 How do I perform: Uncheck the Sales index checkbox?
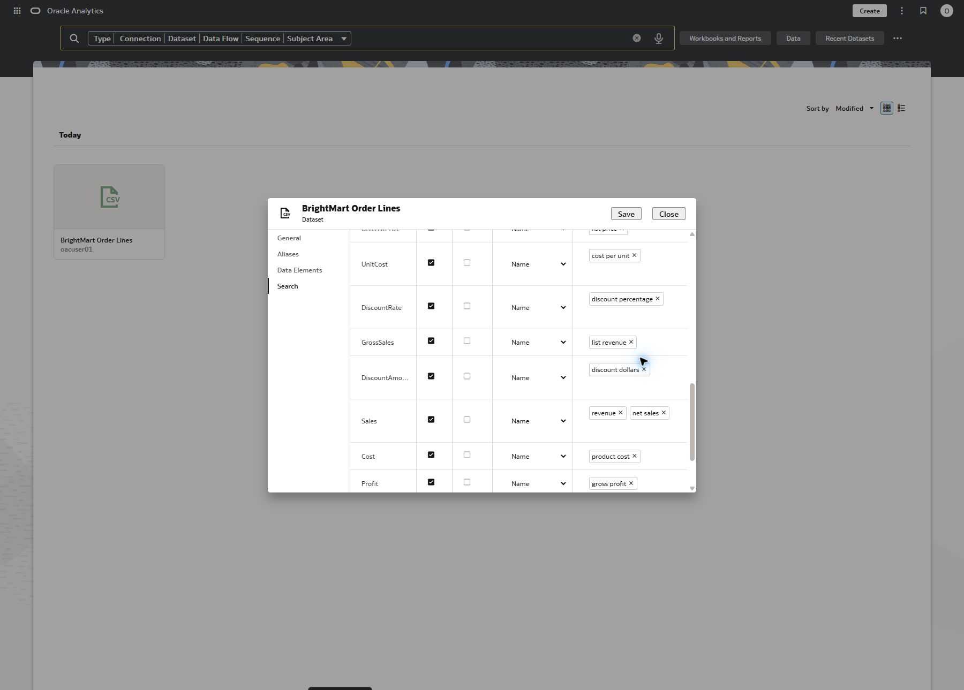431,420
